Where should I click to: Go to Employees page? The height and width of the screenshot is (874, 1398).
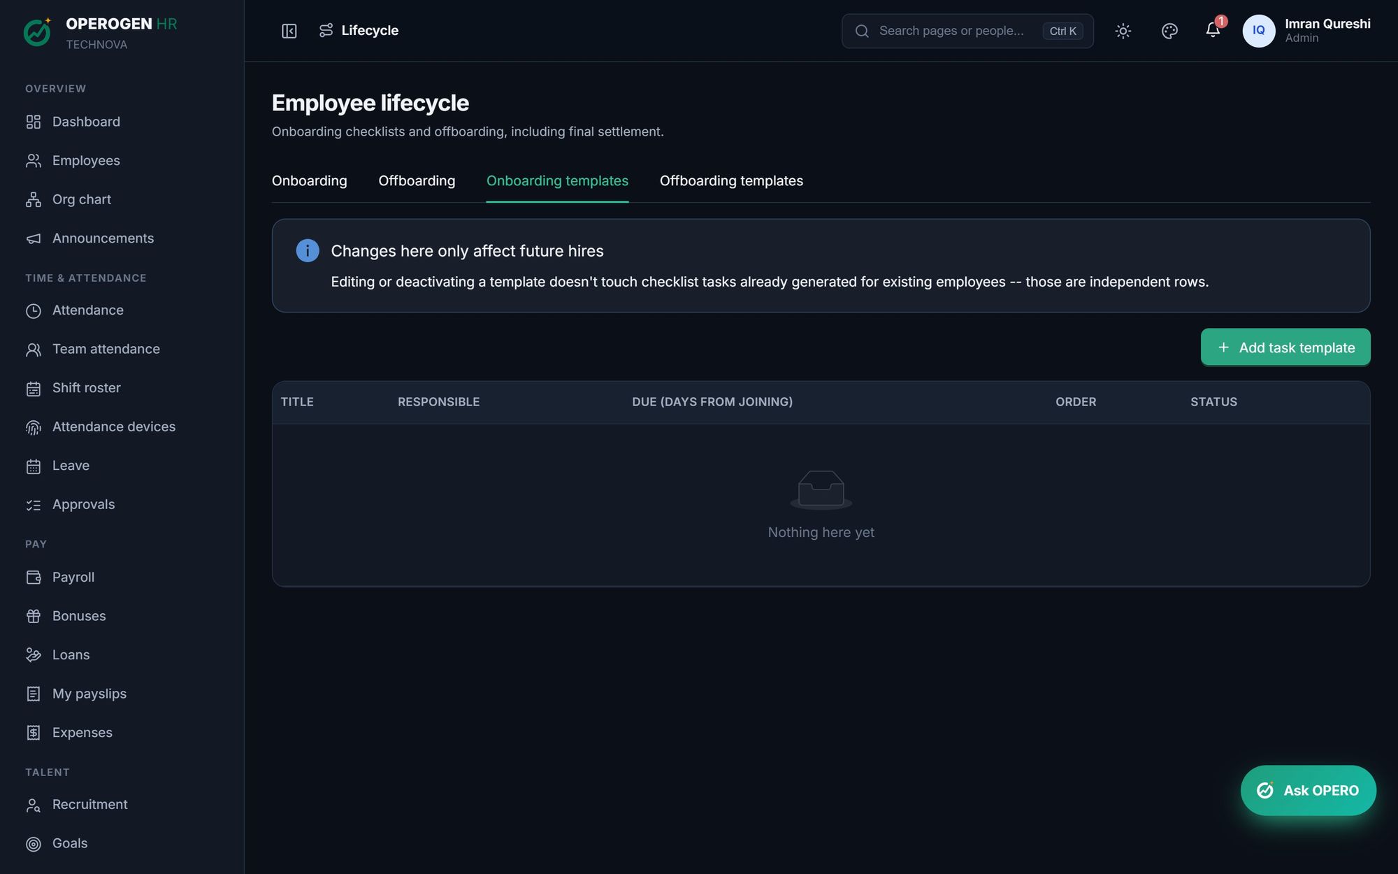[x=122, y=161]
